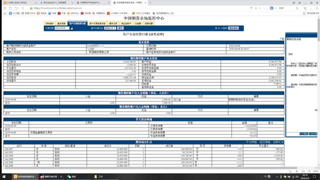320x180 pixels.
Task: Open the first yellow 资料维护 page tab
Action: pyautogui.click(x=49, y=23)
